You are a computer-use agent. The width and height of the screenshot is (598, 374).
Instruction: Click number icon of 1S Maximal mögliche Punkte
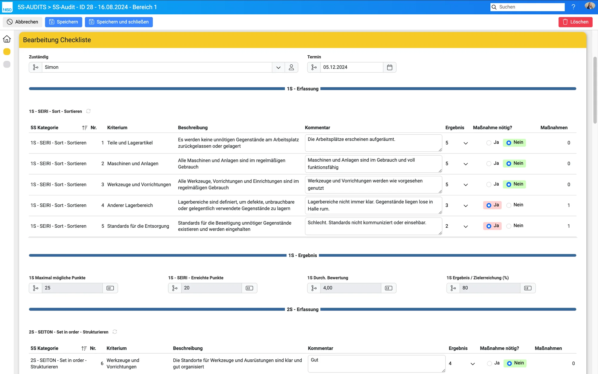click(110, 288)
